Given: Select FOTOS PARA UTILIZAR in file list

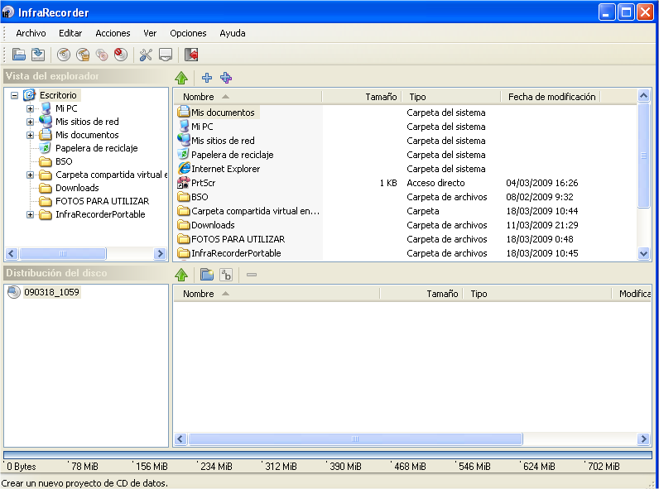Looking at the screenshot, I should click(231, 239).
